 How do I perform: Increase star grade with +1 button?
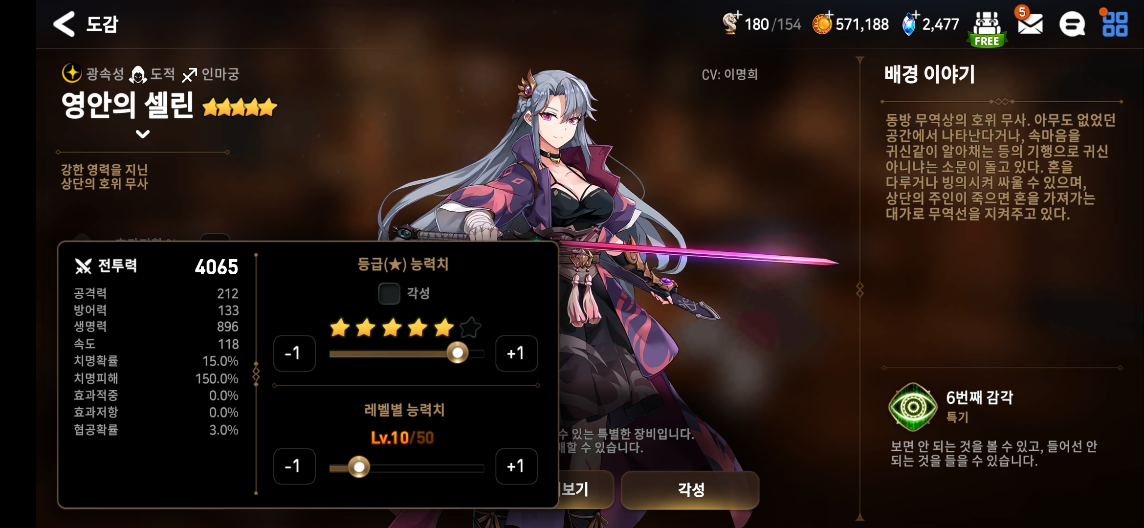pyautogui.click(x=516, y=353)
